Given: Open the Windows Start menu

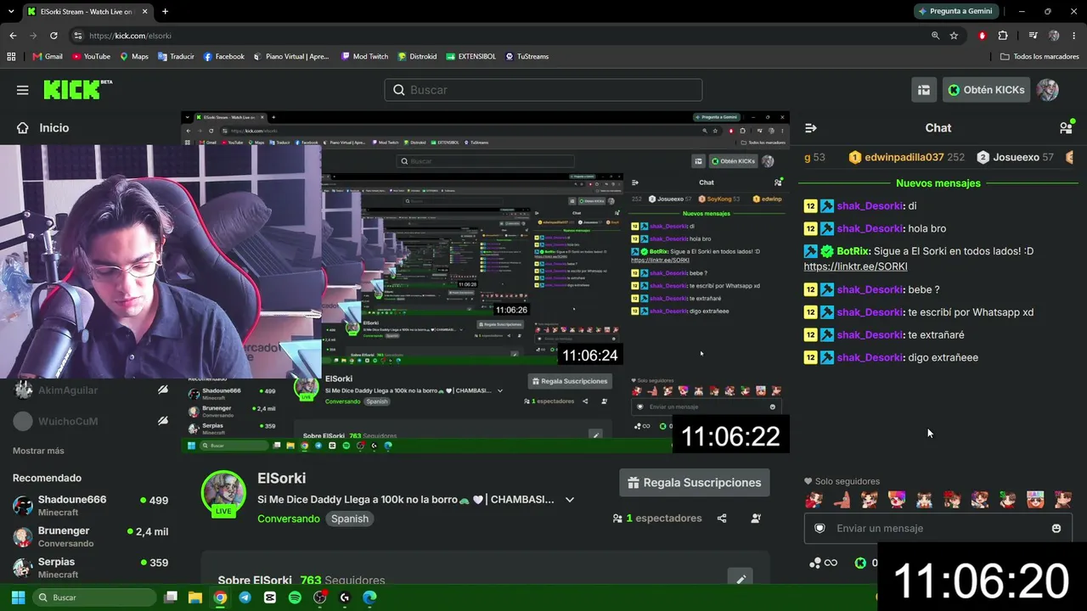Looking at the screenshot, I should (18, 597).
